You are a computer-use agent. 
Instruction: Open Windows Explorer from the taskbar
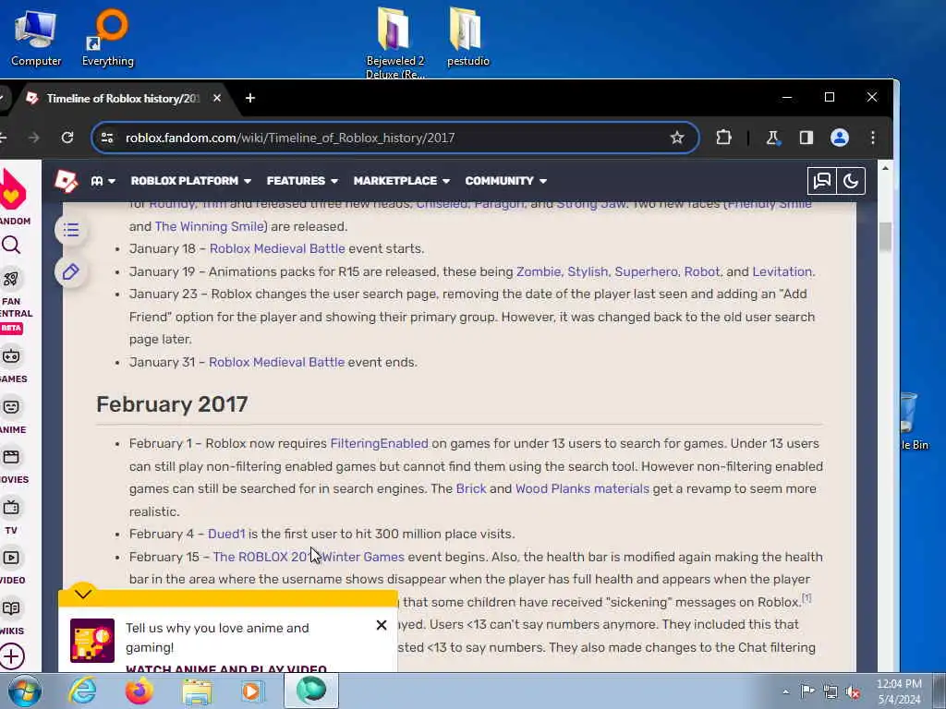coord(197,691)
